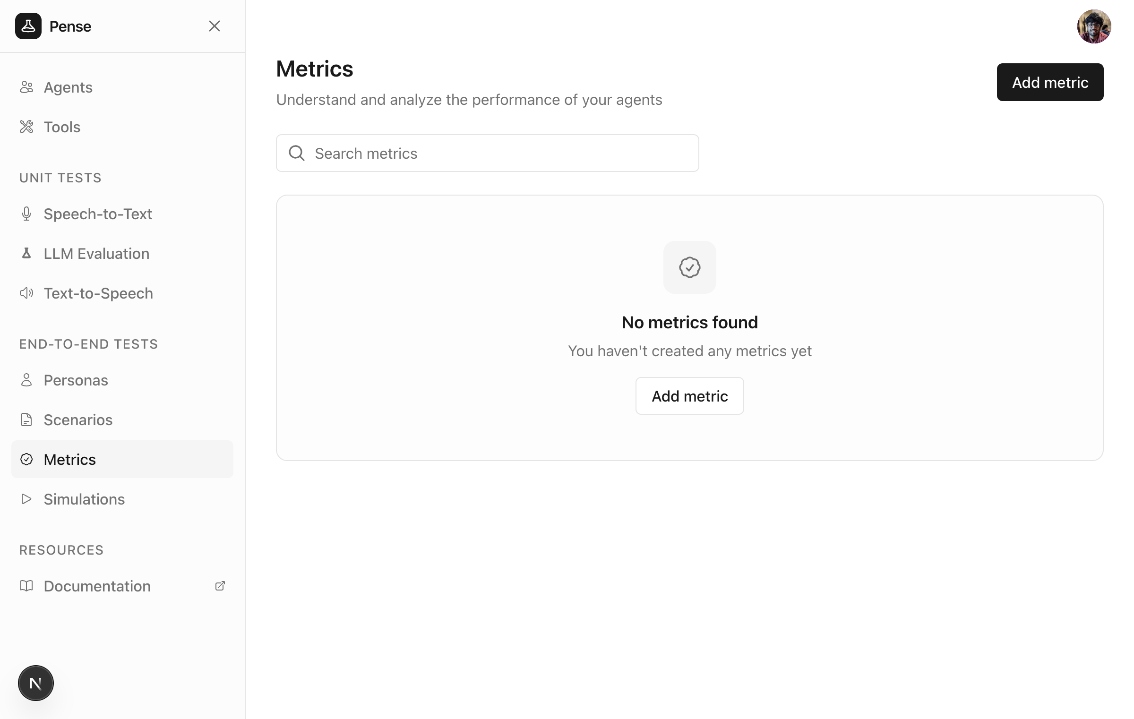Click Add metric in the empty state
The image size is (1134, 719).
pyautogui.click(x=689, y=396)
